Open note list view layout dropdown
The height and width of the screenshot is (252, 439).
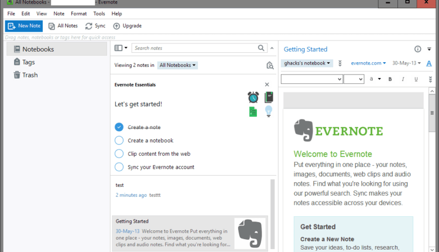click(x=121, y=48)
